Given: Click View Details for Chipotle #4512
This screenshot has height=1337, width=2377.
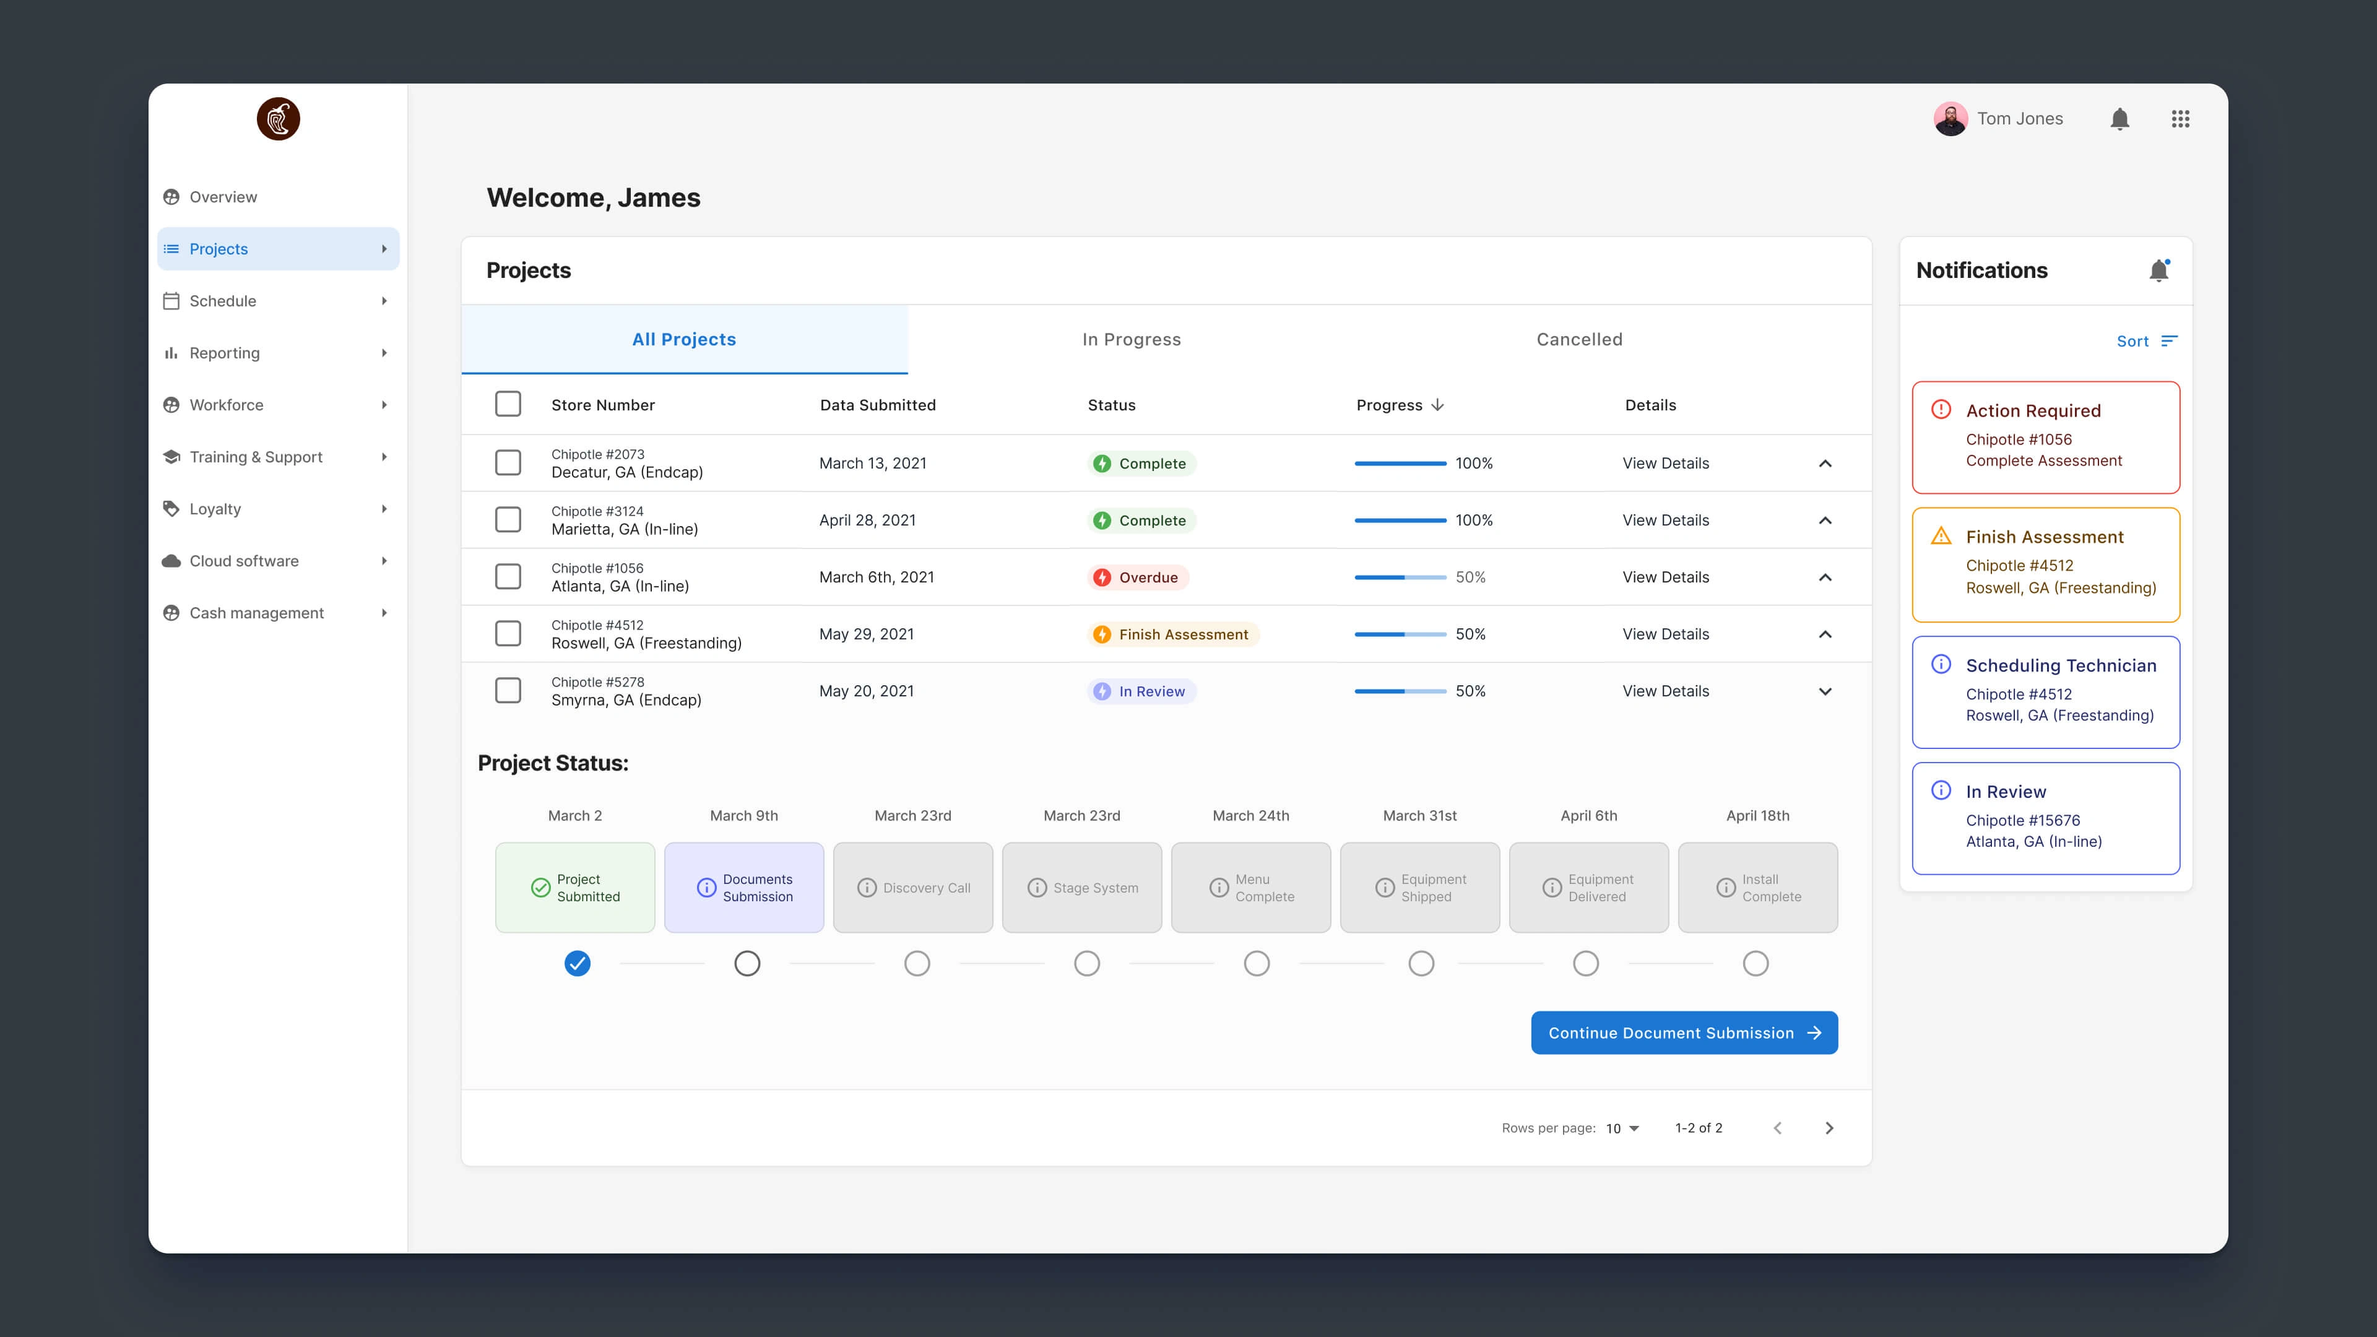Looking at the screenshot, I should (x=1666, y=634).
